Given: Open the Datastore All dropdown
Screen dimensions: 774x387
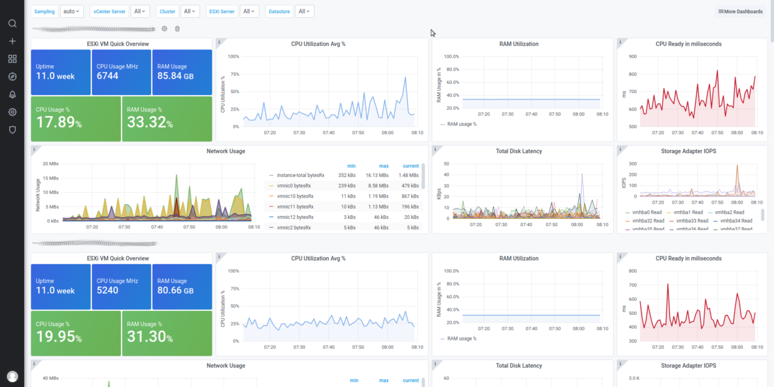Looking at the screenshot, I should point(304,11).
